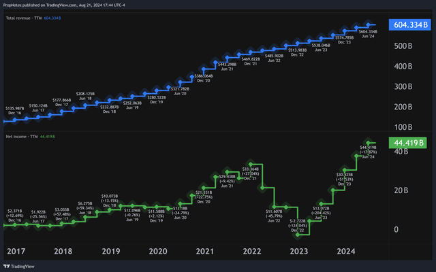Click the 2024 label on time axis
This screenshot has height=272, width=436.
(346, 252)
